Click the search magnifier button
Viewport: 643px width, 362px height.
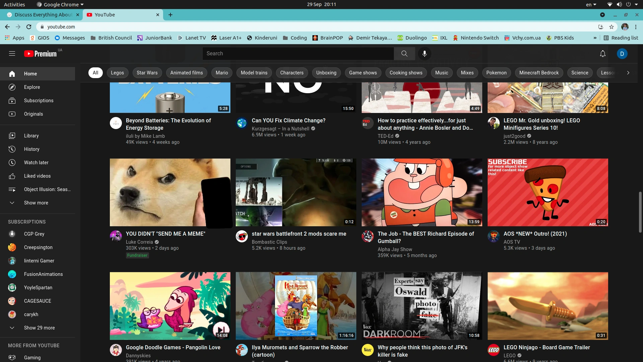[x=404, y=54]
